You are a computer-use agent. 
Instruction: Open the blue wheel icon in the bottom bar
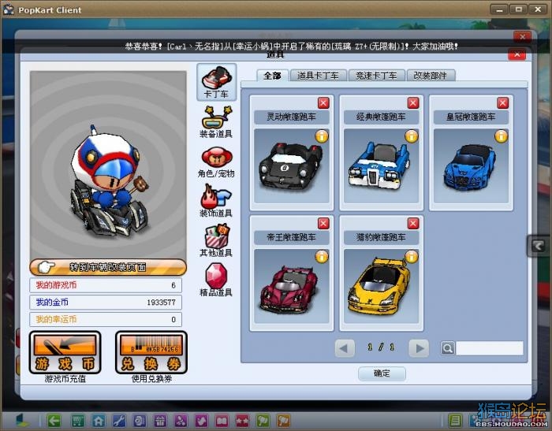(x=140, y=421)
